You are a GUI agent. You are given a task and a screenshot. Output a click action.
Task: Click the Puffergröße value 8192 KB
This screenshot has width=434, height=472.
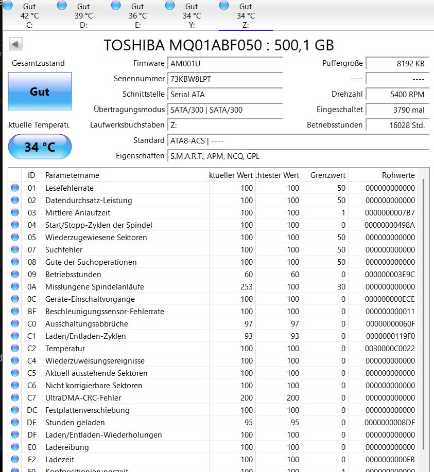click(397, 64)
